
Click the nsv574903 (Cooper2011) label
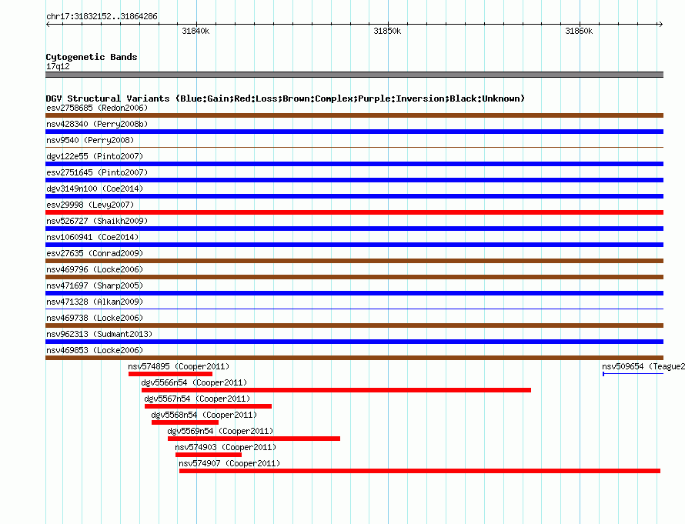click(226, 447)
